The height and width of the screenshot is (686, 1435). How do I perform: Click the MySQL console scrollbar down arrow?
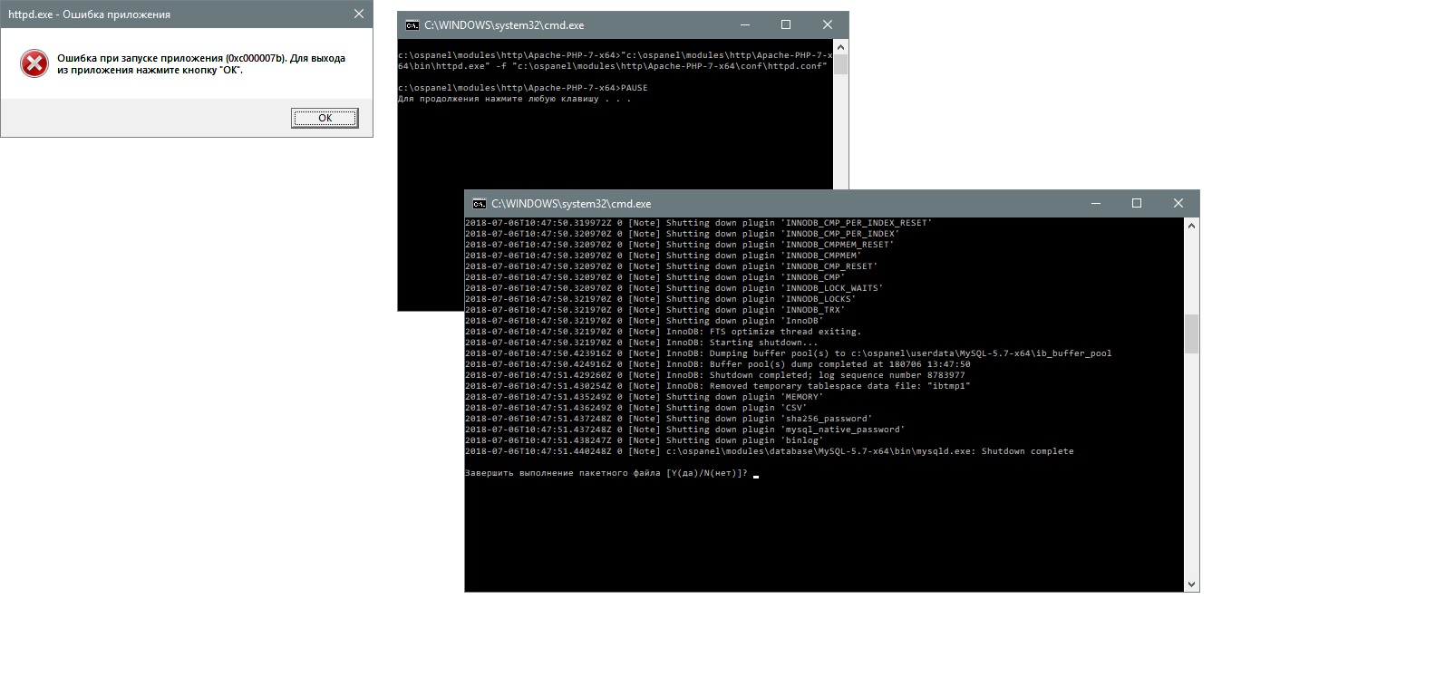point(1191,585)
